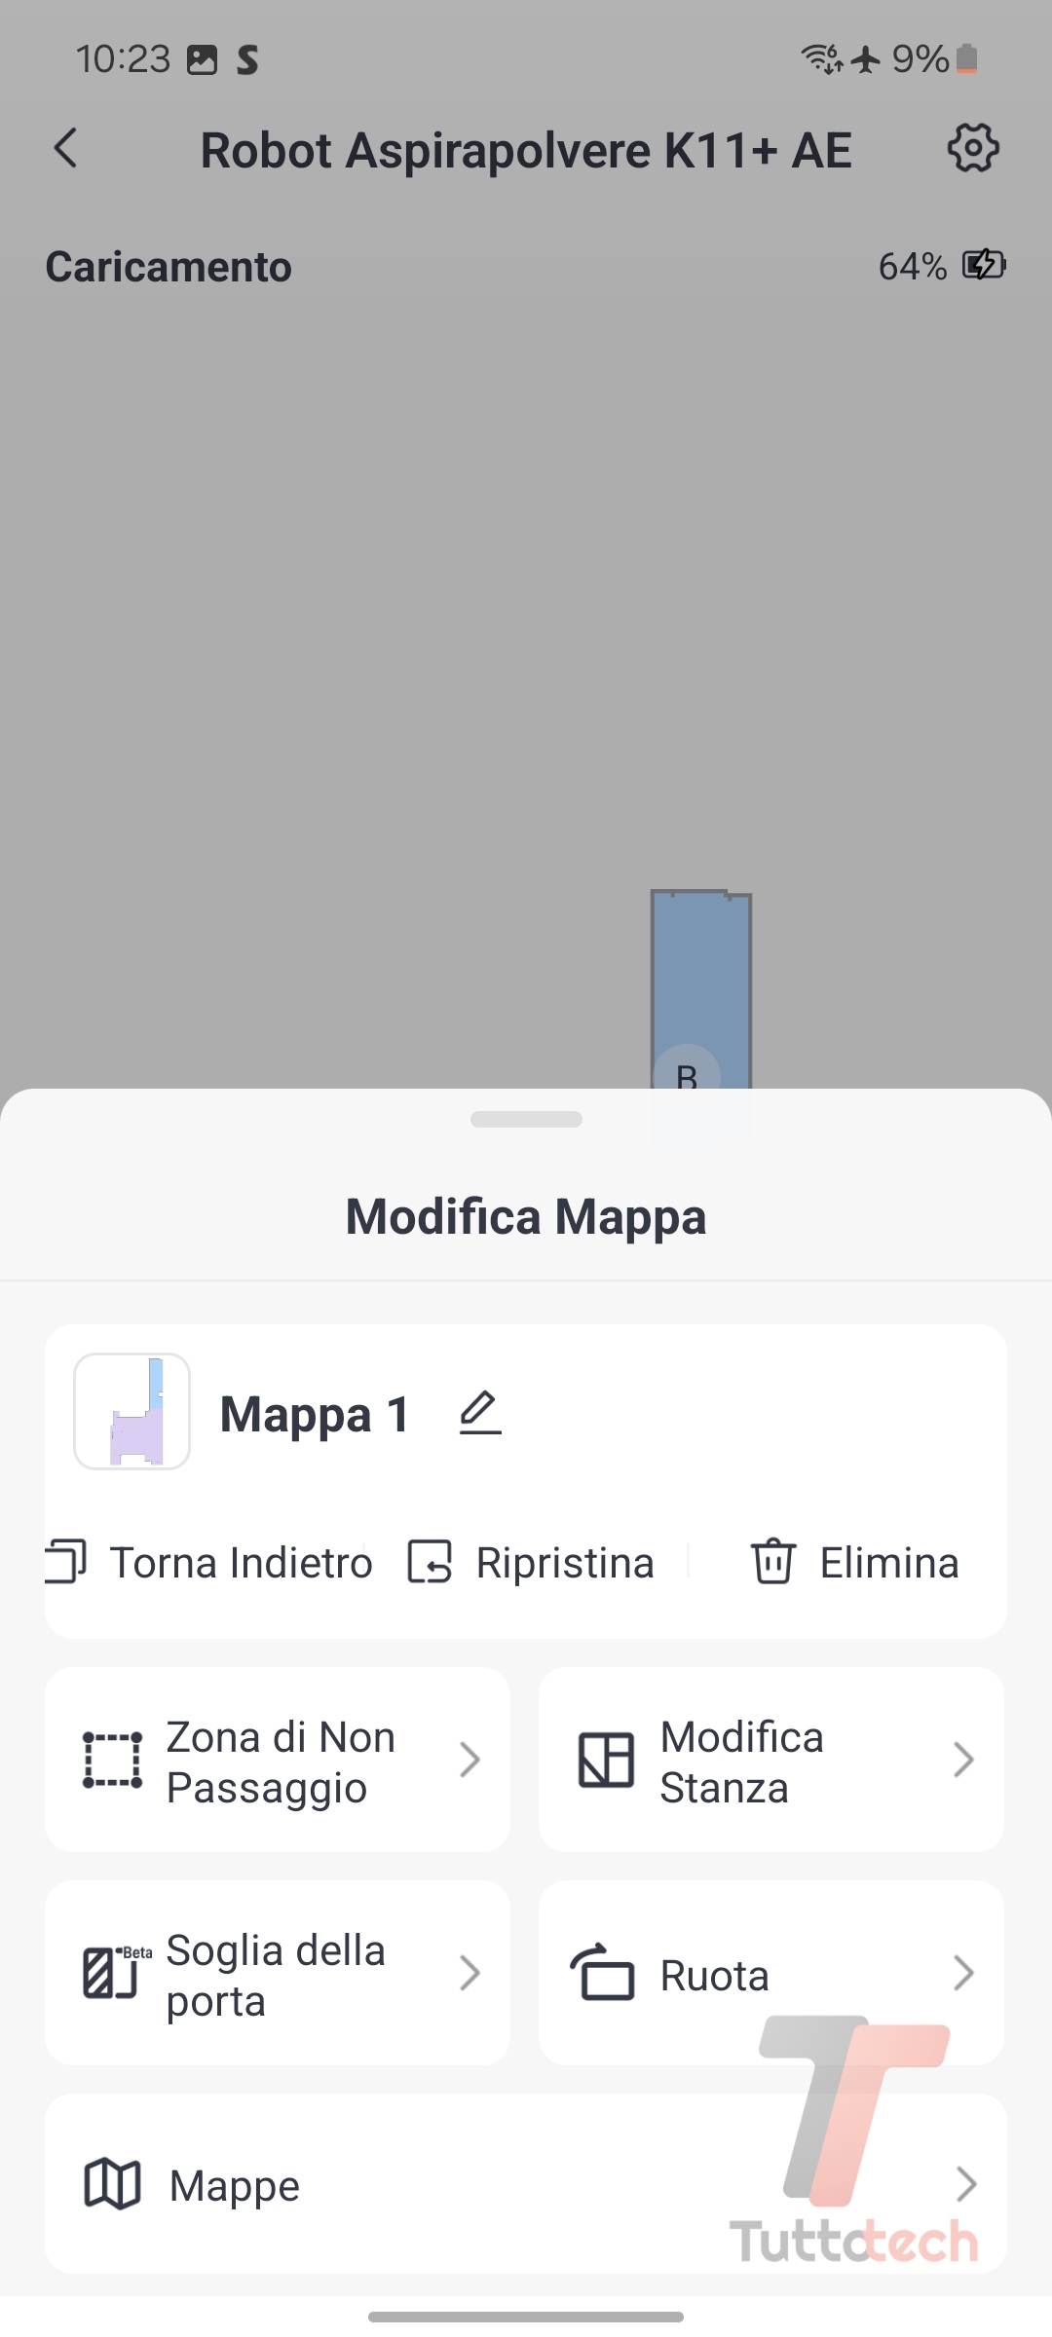This screenshot has width=1052, height=2337.
Task: Tap the bottom sheet drag handle
Action: click(x=526, y=1120)
